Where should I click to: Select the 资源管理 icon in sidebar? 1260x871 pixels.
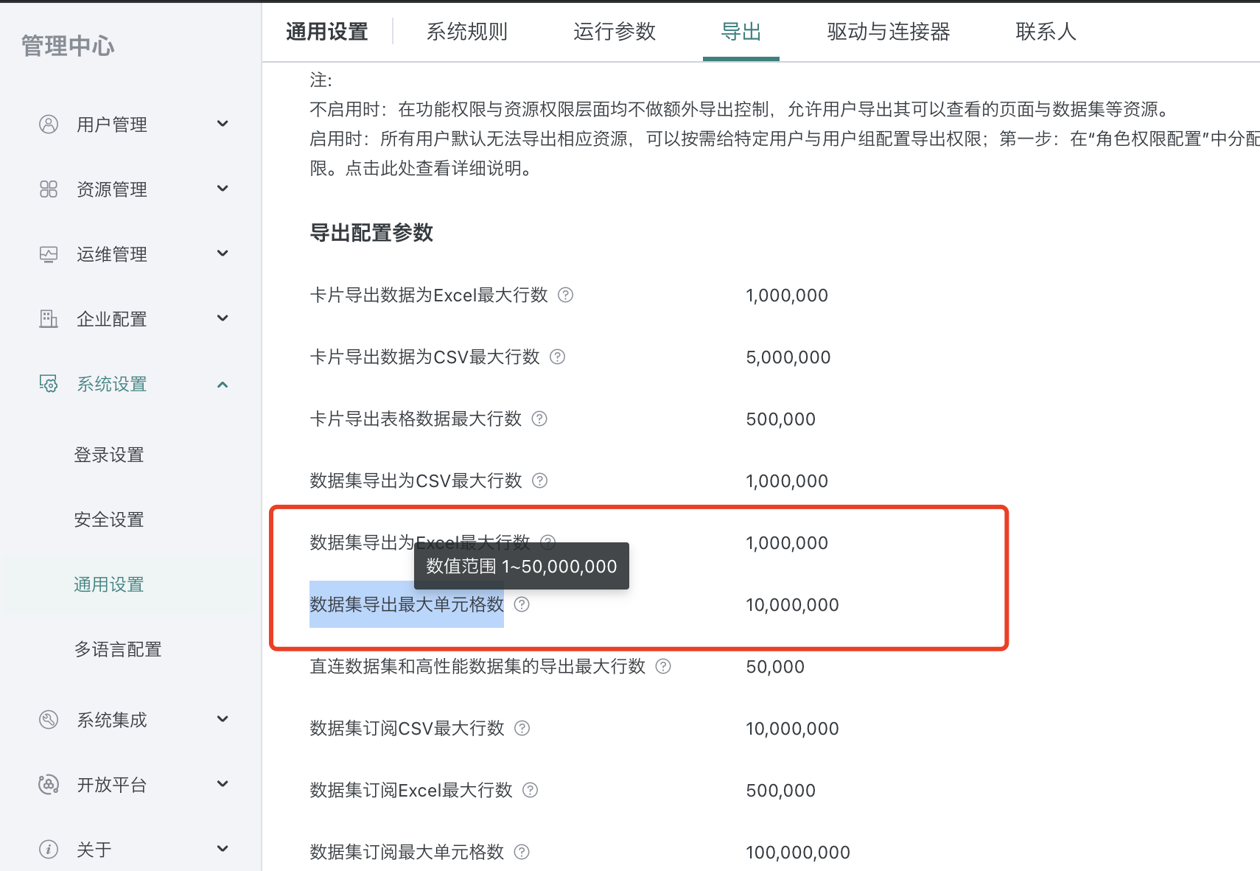tap(49, 189)
